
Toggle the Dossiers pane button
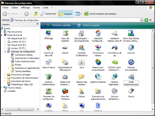(66, 14)
